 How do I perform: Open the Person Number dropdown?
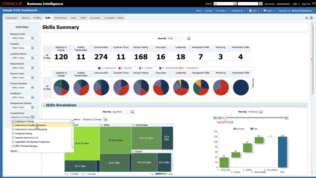pyautogui.click(x=32, y=88)
